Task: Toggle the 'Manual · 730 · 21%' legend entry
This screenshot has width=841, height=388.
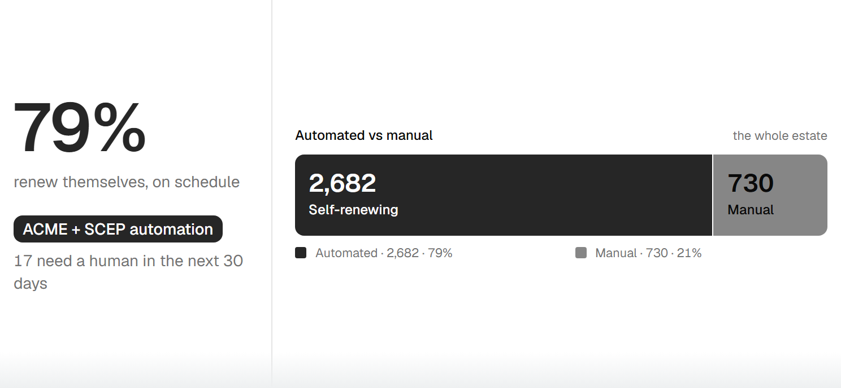Action: click(x=639, y=253)
